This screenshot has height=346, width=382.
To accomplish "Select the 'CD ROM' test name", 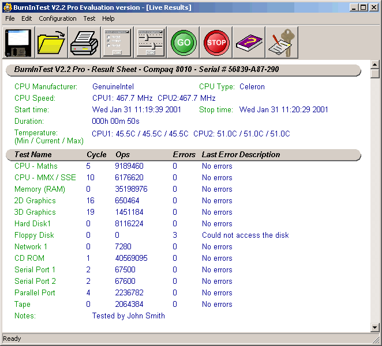I will 29,258.
